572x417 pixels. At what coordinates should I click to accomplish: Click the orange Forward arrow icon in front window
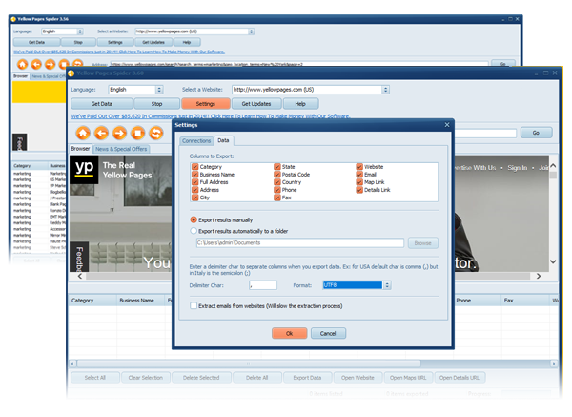click(x=120, y=133)
